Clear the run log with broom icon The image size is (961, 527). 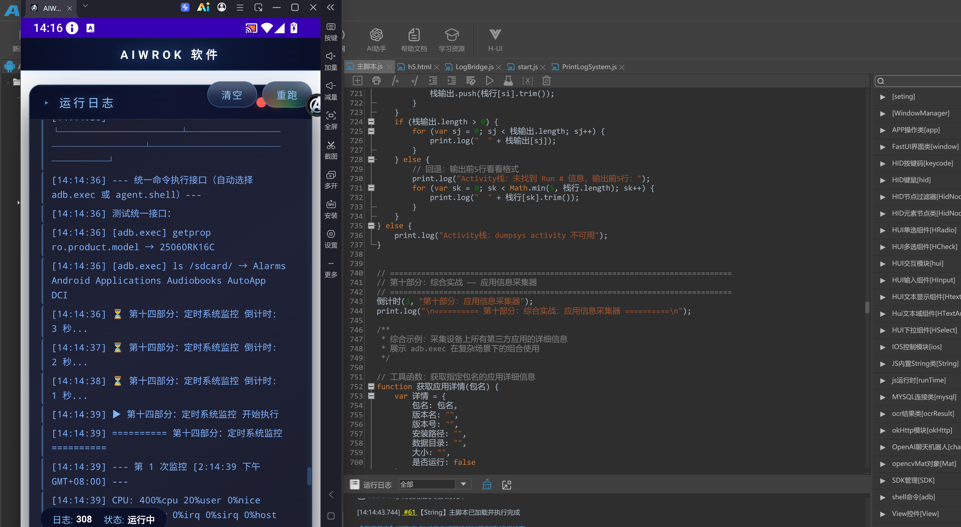click(487, 484)
